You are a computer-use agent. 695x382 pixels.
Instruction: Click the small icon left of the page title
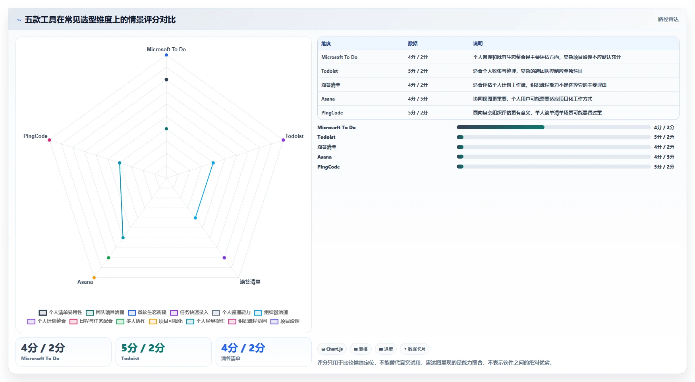click(x=19, y=20)
